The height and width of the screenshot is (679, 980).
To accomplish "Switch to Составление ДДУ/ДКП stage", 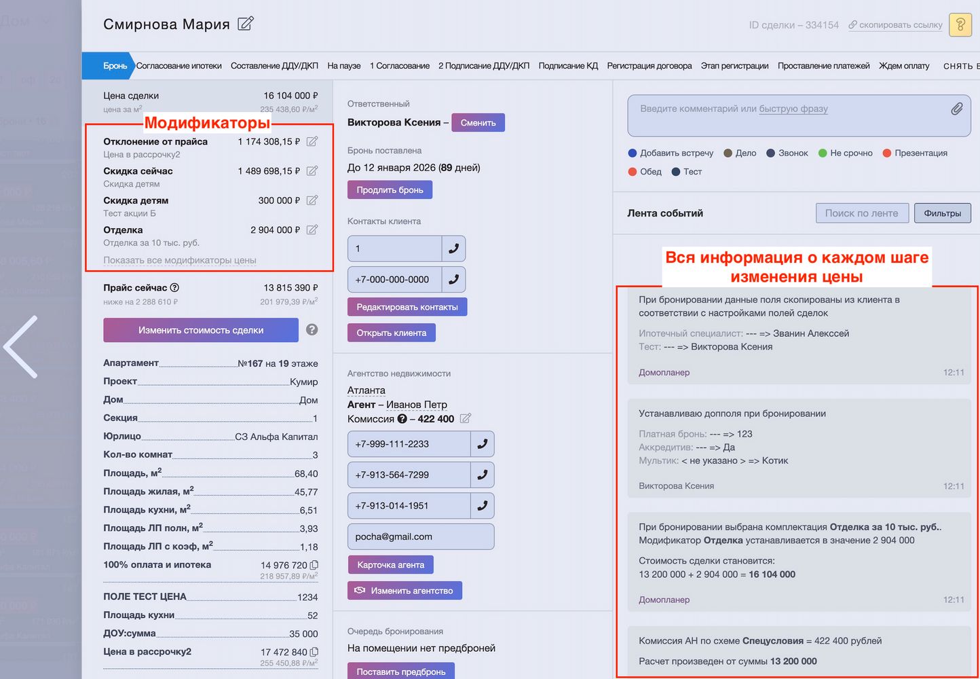I will [x=274, y=66].
